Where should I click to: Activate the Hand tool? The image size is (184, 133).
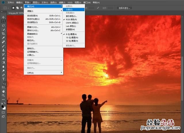tap(3, 91)
